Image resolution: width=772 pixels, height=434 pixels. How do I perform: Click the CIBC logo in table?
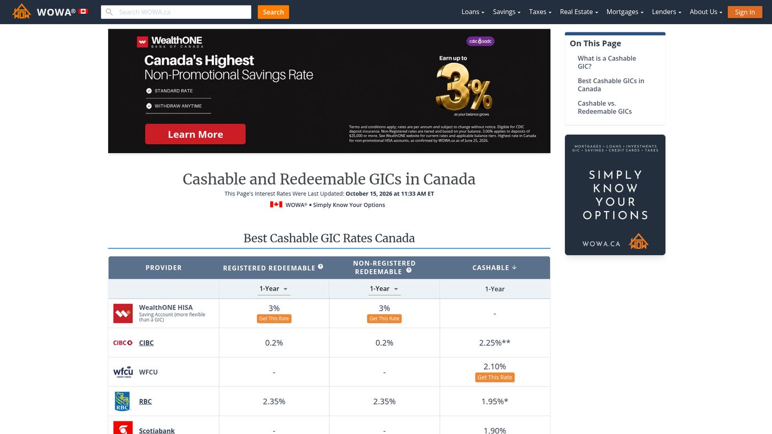[123, 343]
